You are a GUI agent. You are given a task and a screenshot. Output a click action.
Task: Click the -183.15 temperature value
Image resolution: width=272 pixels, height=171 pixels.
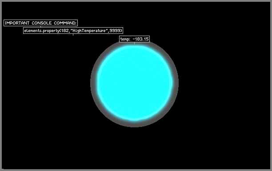click(140, 39)
